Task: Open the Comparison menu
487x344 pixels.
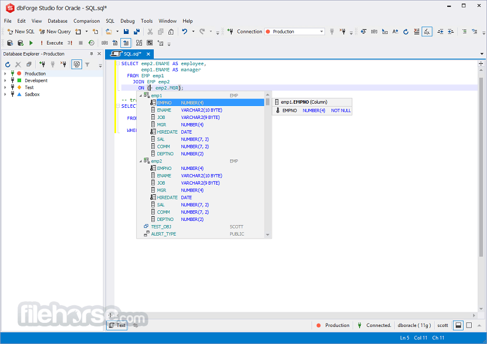Action: click(87, 21)
